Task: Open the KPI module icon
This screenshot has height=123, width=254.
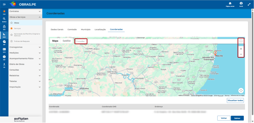Action: coord(4,43)
